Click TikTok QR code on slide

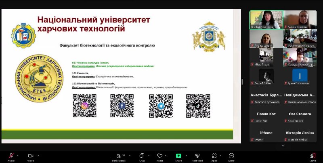pyautogui.click(x=198, y=106)
